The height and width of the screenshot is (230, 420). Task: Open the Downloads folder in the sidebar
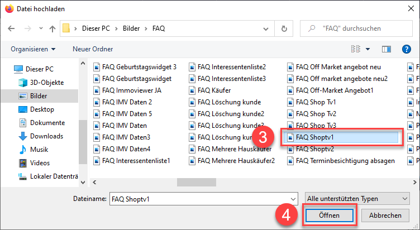click(x=47, y=136)
